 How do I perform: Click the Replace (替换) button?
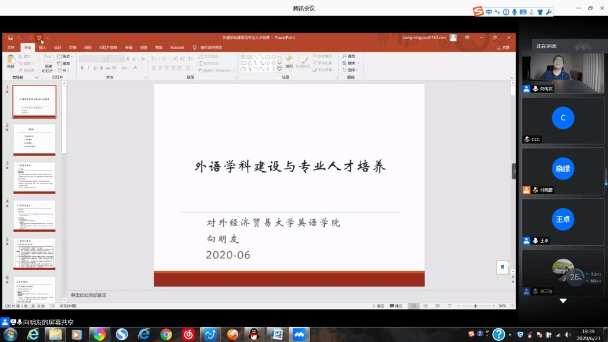point(351,63)
